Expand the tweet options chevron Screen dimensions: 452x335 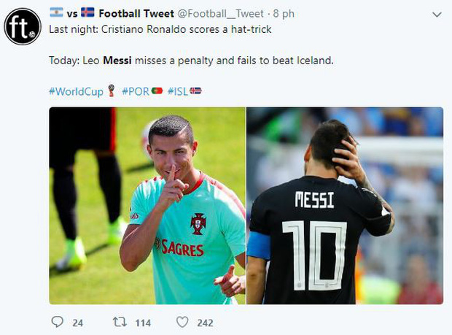[x=436, y=14]
